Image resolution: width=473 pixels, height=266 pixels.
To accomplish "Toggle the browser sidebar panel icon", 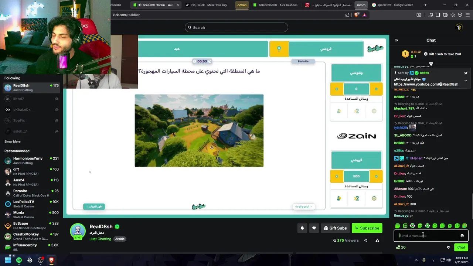I will [x=438, y=15].
